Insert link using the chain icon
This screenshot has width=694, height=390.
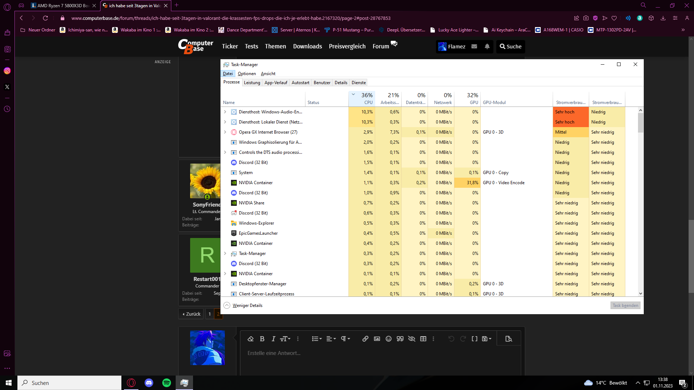(x=365, y=339)
